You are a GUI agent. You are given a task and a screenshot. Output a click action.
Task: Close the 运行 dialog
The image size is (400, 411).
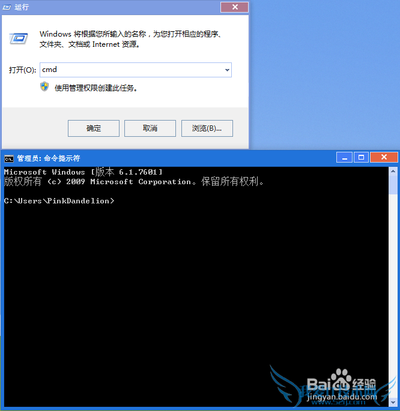tap(234, 7)
